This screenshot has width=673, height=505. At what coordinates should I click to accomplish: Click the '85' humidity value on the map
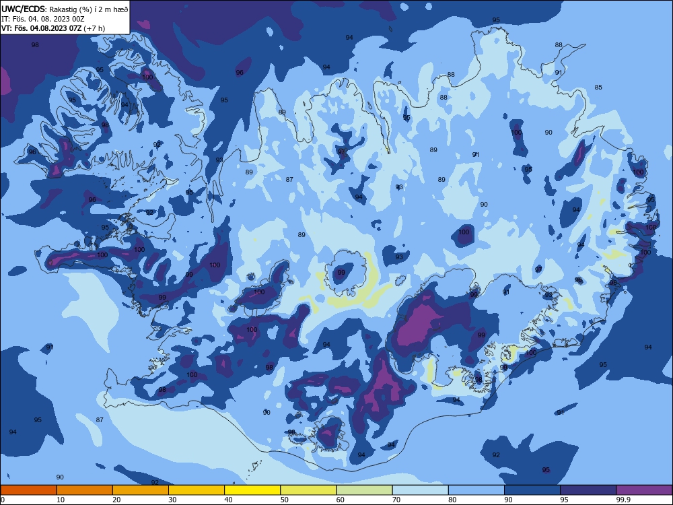[598, 87]
